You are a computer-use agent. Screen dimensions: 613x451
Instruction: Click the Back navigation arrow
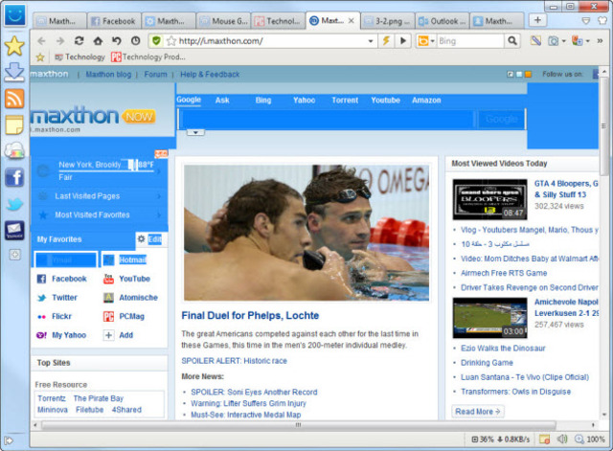click(x=41, y=40)
